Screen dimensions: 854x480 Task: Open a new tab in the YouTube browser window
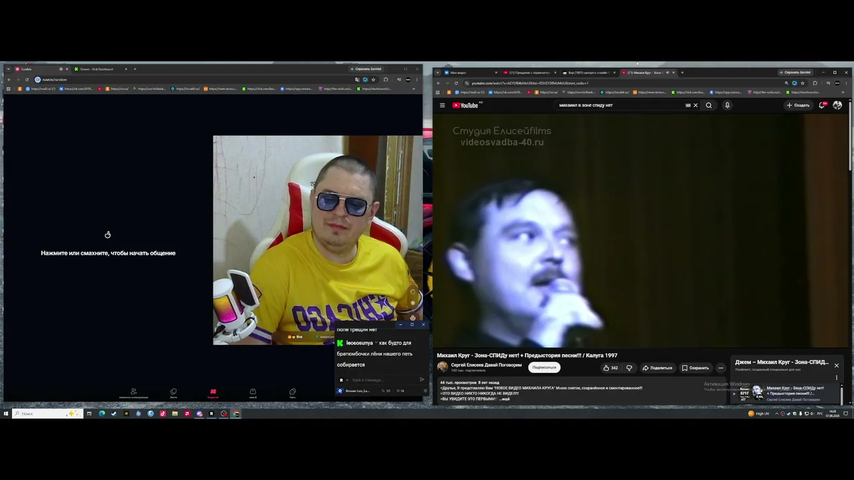(x=682, y=72)
